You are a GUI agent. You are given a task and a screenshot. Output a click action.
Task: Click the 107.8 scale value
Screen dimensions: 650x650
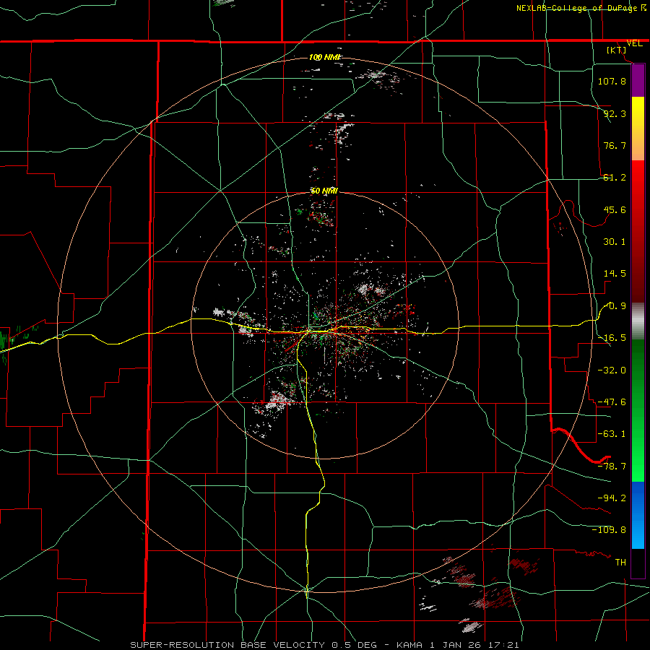pos(612,81)
